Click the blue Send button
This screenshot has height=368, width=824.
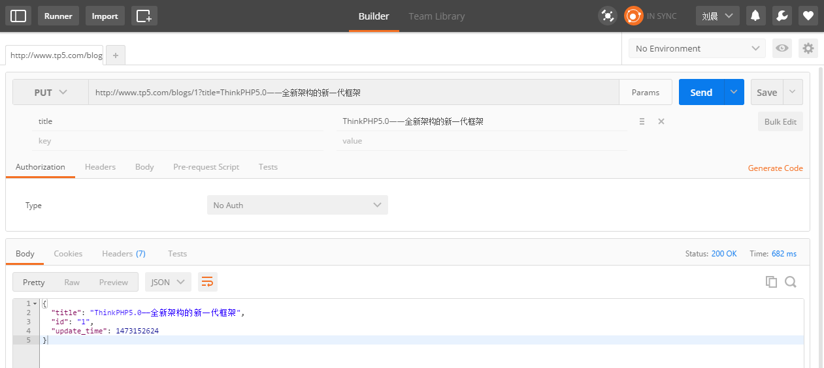point(701,92)
